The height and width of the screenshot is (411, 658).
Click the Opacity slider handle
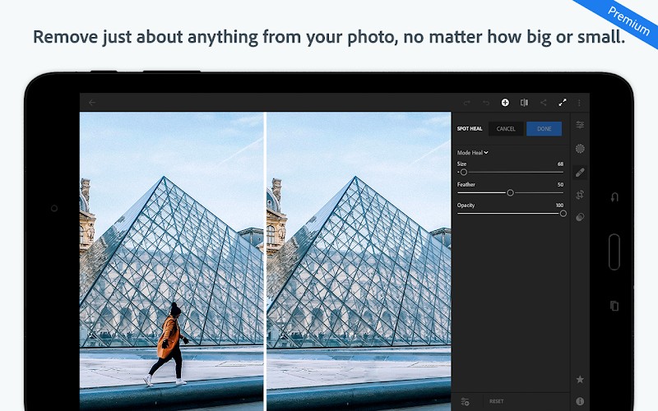click(563, 214)
